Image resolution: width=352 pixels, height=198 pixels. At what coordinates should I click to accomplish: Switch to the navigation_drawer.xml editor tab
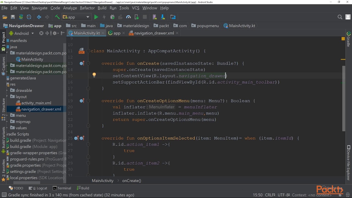pos(154,33)
